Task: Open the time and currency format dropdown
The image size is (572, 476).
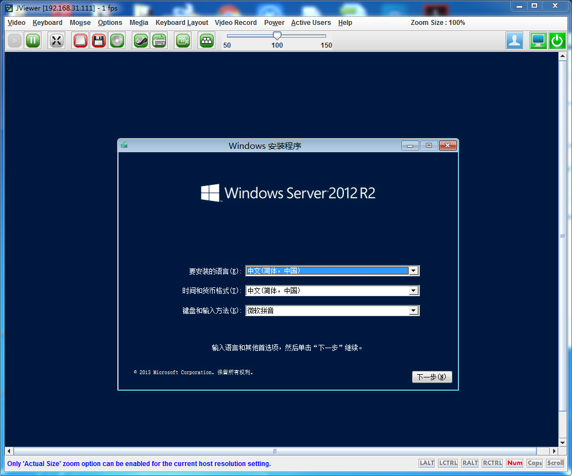Action: pyautogui.click(x=413, y=291)
